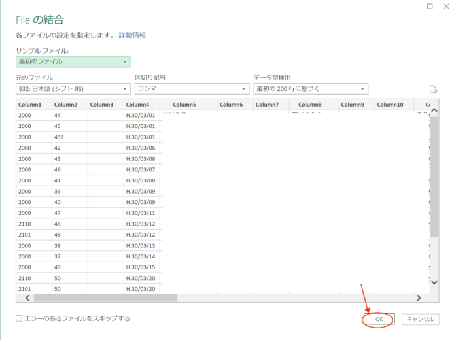Screen dimensions: 454x340
Task: Expand the 元のファイル encoding dropdown
Action: [73, 89]
